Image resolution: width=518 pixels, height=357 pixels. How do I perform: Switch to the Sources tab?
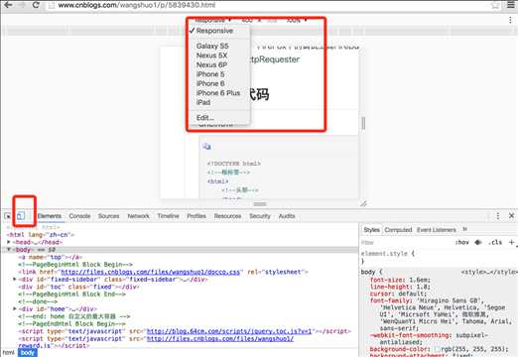point(108,216)
